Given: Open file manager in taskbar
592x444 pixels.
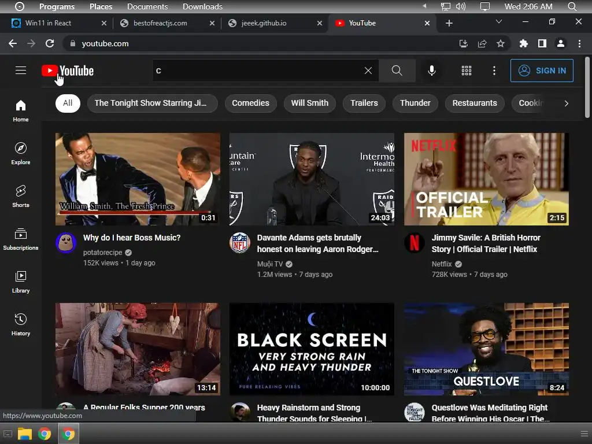Looking at the screenshot, I should click(24, 434).
